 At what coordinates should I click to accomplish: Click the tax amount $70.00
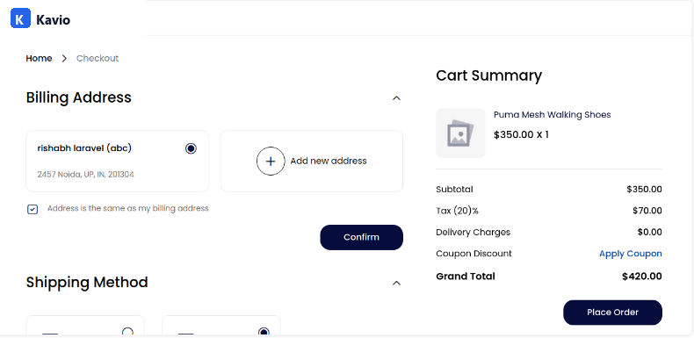(x=647, y=211)
